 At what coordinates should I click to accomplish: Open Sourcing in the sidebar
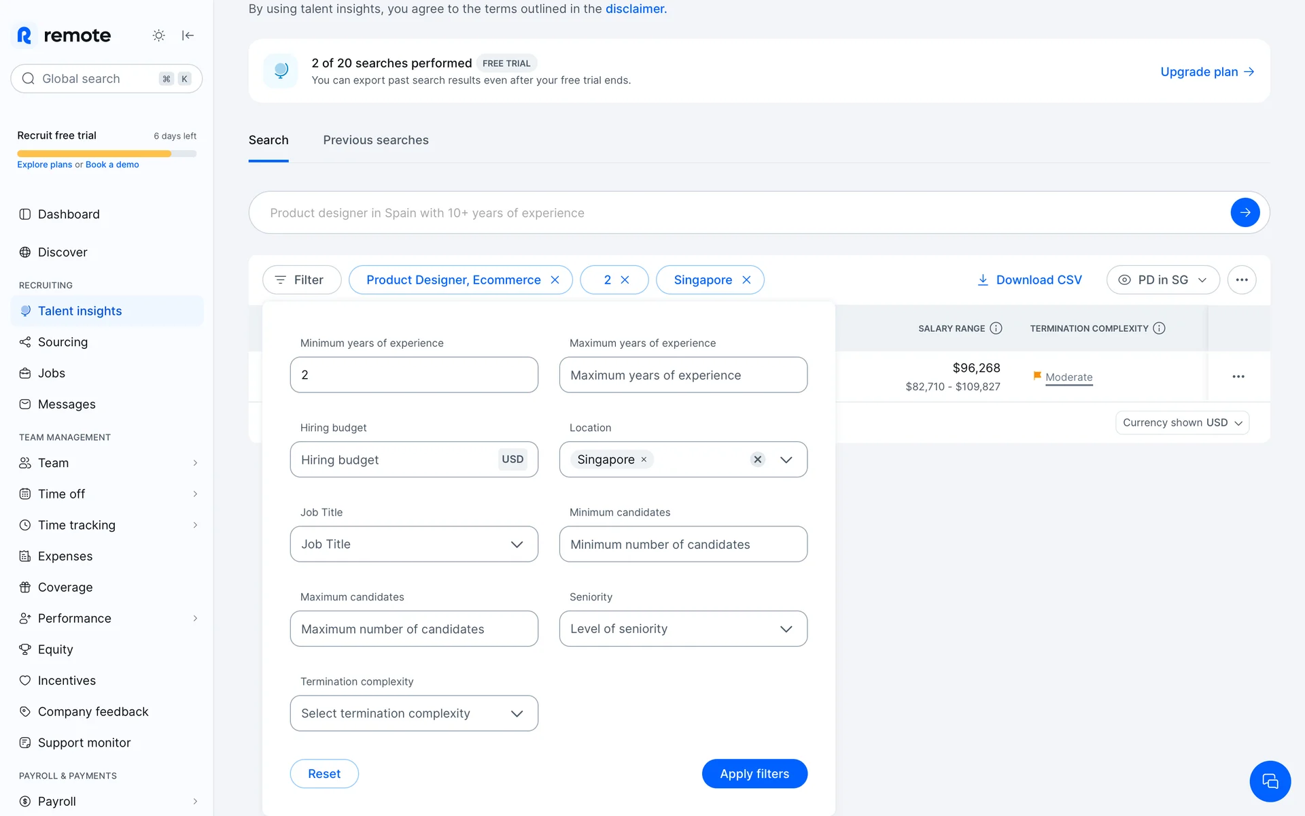(x=63, y=342)
